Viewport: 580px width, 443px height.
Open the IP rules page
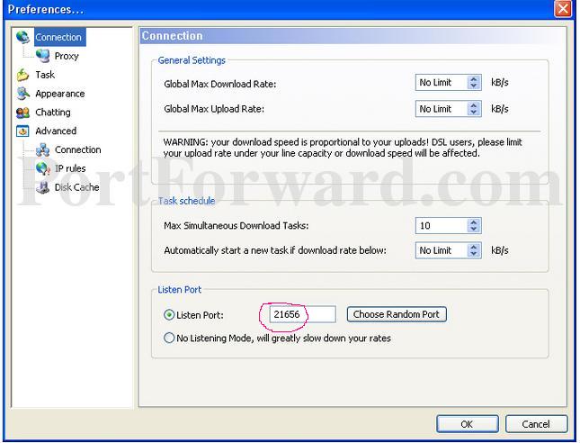coord(70,168)
